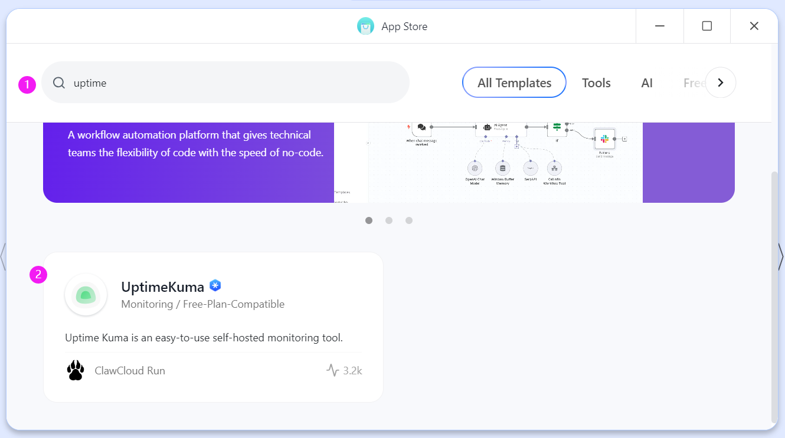This screenshot has width=785, height=438.
Task: Expand the left edge arrow of the window
Action: tap(3, 257)
